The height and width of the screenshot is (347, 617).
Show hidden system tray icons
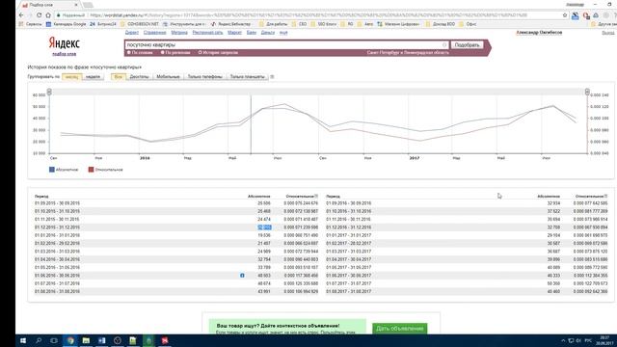(563, 340)
